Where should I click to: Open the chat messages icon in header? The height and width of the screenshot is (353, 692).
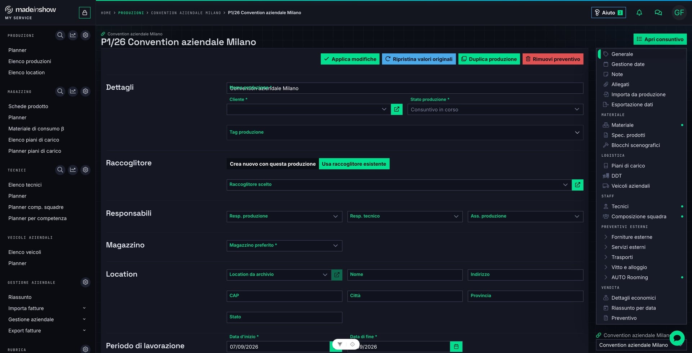tap(658, 13)
